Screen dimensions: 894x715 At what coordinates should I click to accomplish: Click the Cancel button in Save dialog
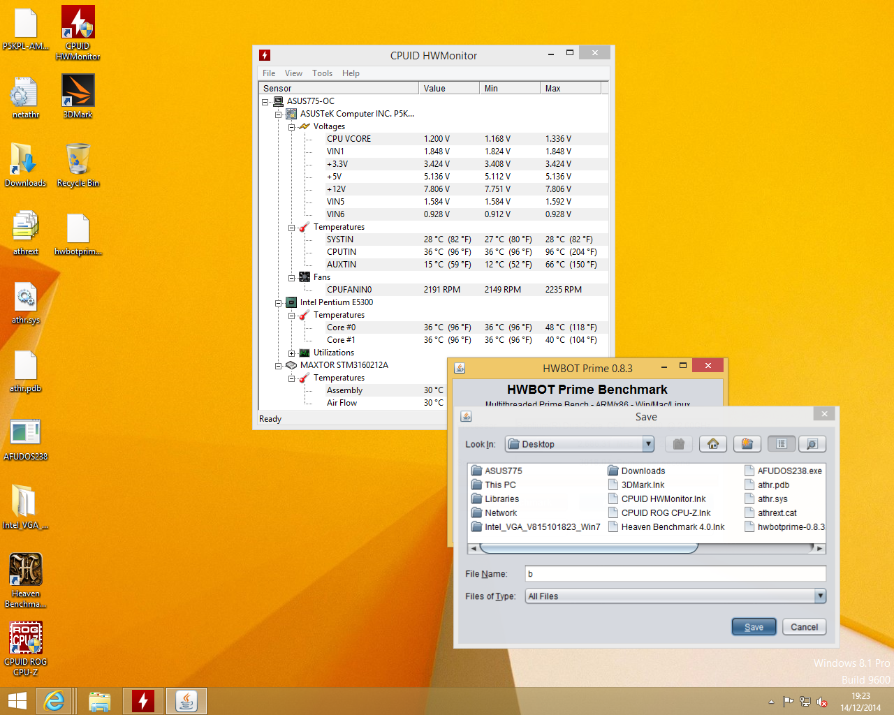tap(805, 627)
